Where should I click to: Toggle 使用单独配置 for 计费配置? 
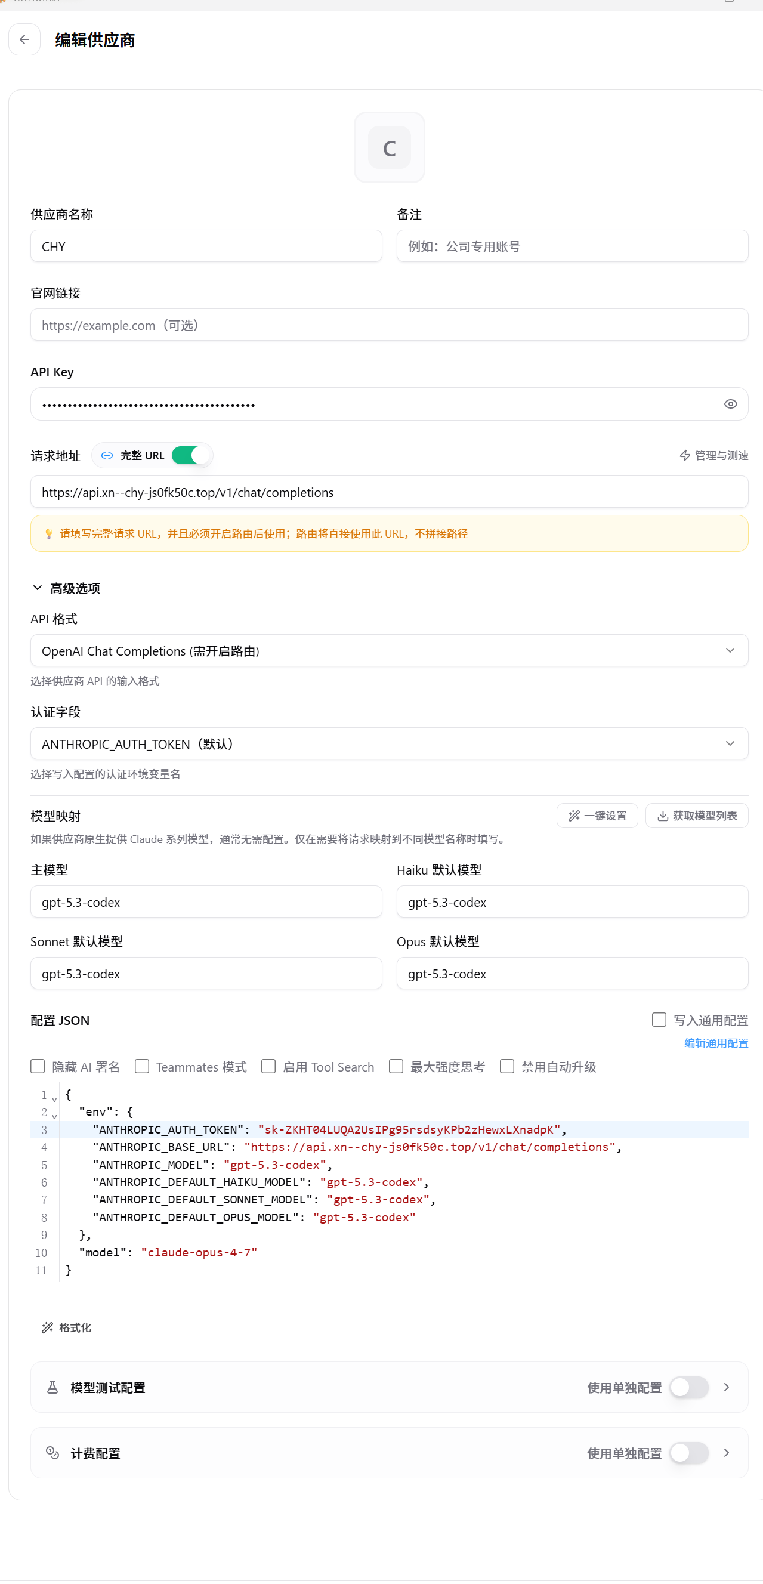(688, 1453)
